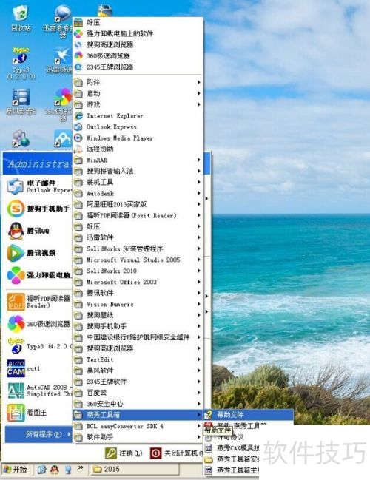Launch 360极速浏览器 in programs menu
The image size is (370, 480).
tap(138, 55)
